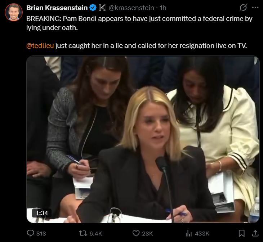Click the 818 replies count
The width and height of the screenshot is (263, 242).
(41, 233)
